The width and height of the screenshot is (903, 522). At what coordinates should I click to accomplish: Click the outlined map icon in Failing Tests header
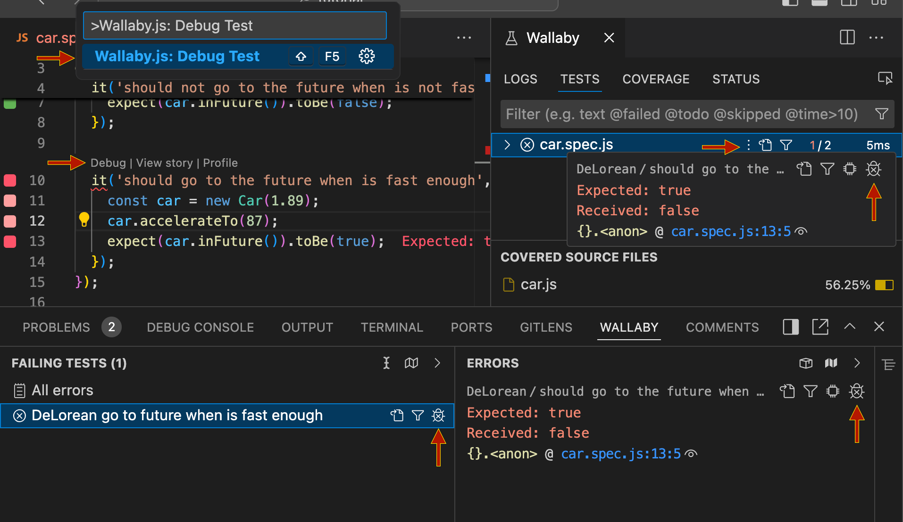coord(411,363)
